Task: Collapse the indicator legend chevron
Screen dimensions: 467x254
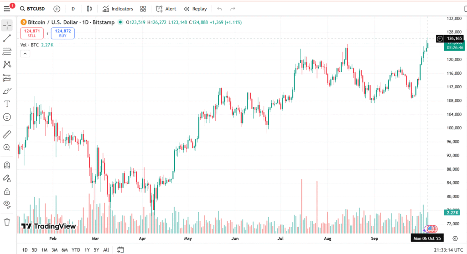Action: pyautogui.click(x=25, y=54)
